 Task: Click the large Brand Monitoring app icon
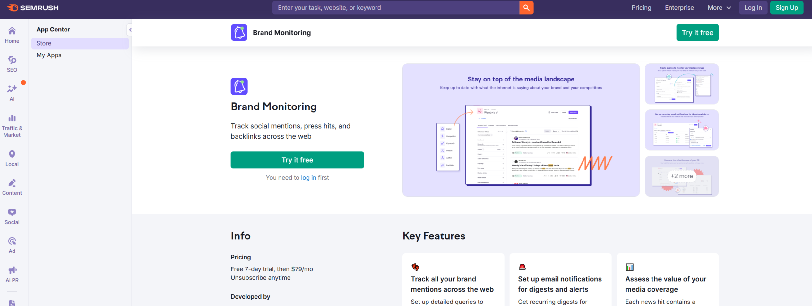[x=239, y=86]
